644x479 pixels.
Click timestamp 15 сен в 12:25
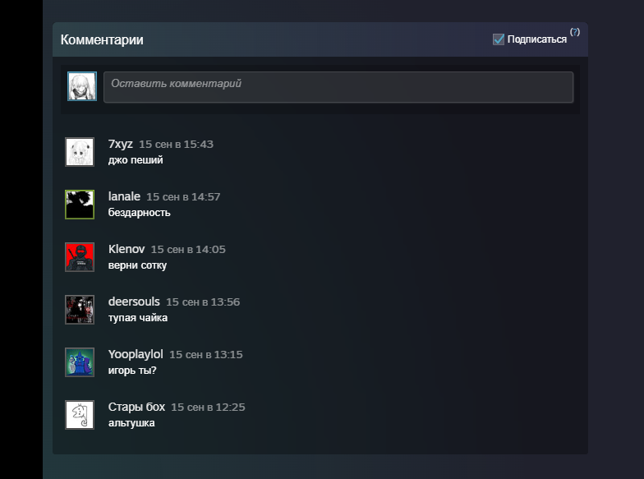[208, 408]
